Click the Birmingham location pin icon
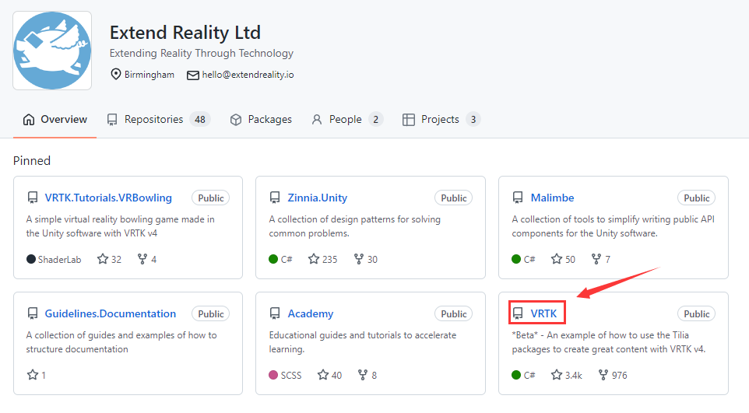Image resolution: width=749 pixels, height=413 pixels. click(115, 75)
